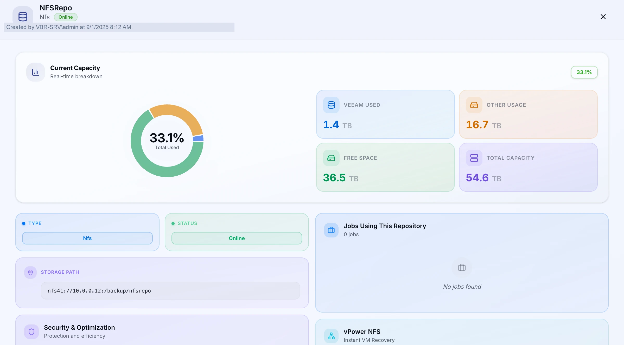
Task: Click the Storage Path location pin icon
Action: pos(30,273)
